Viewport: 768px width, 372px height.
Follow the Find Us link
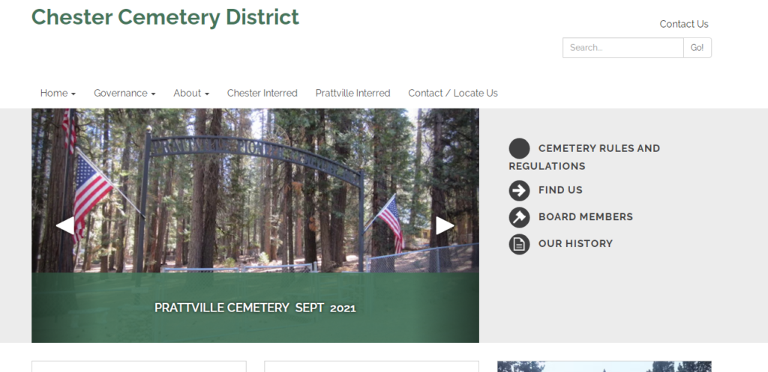coord(560,190)
